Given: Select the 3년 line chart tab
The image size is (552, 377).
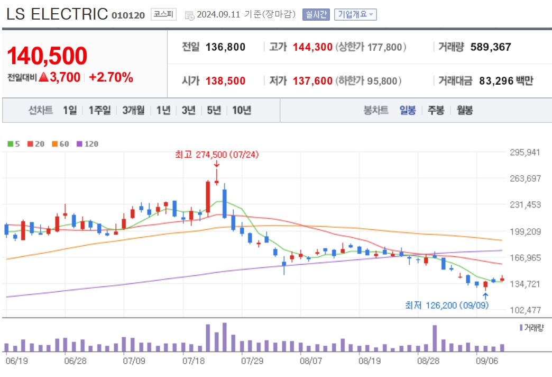Looking at the screenshot, I should tap(188, 110).
